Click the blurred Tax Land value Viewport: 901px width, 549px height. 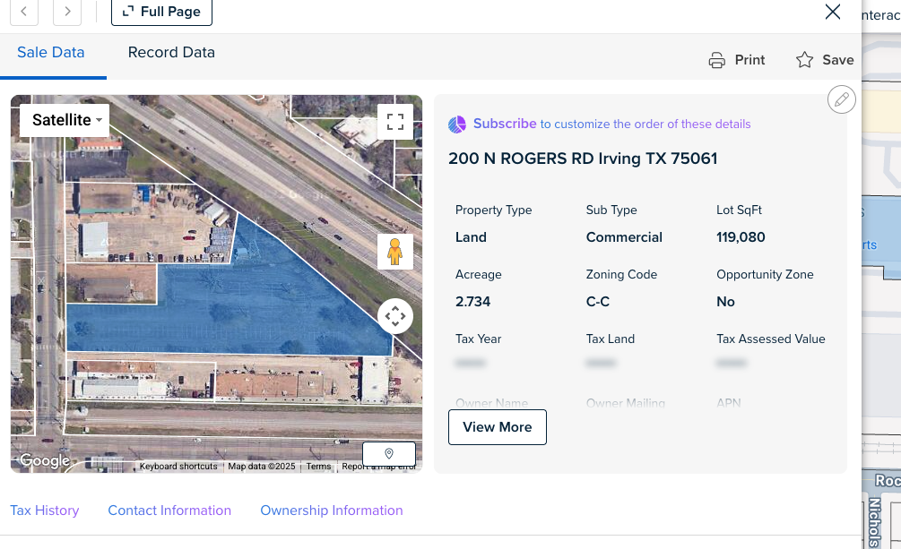pos(601,363)
